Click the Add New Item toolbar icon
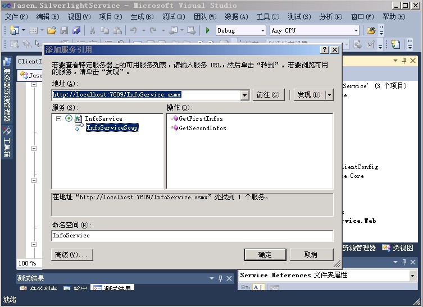Viewport: 423px width, 307px height. (x=33, y=30)
